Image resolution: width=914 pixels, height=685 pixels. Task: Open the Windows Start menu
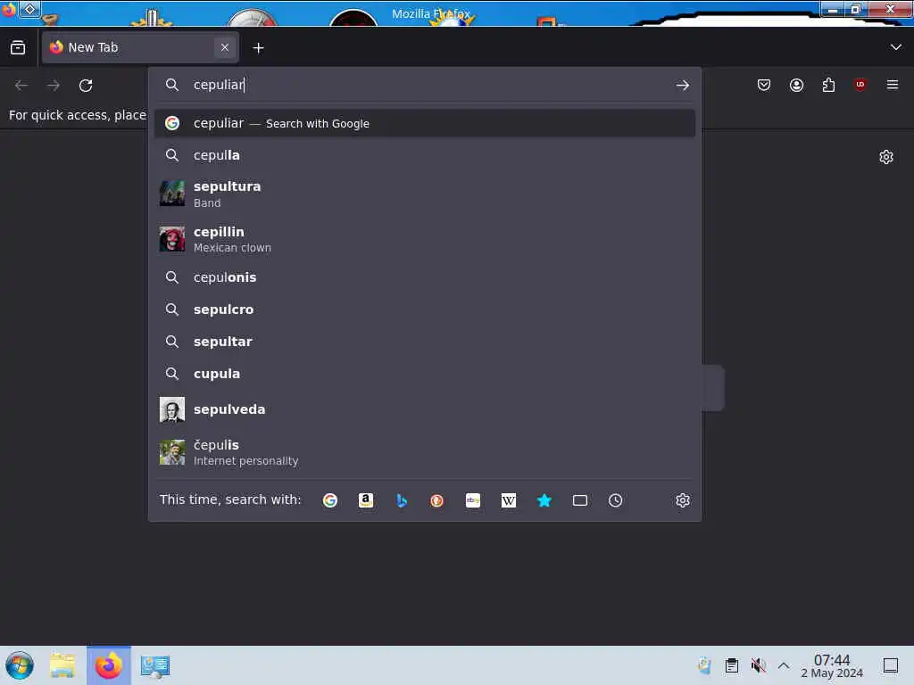pyautogui.click(x=20, y=665)
